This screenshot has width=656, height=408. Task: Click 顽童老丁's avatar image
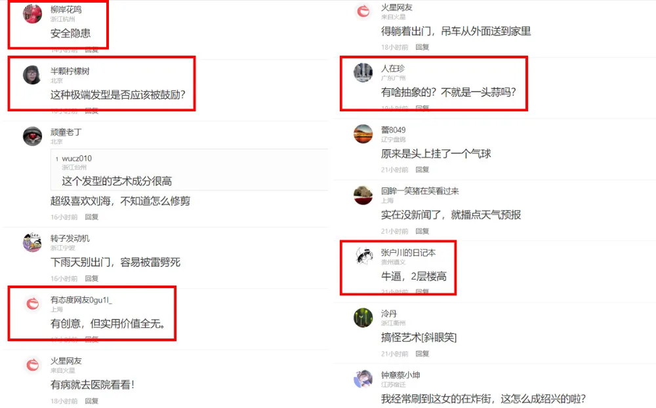32,136
